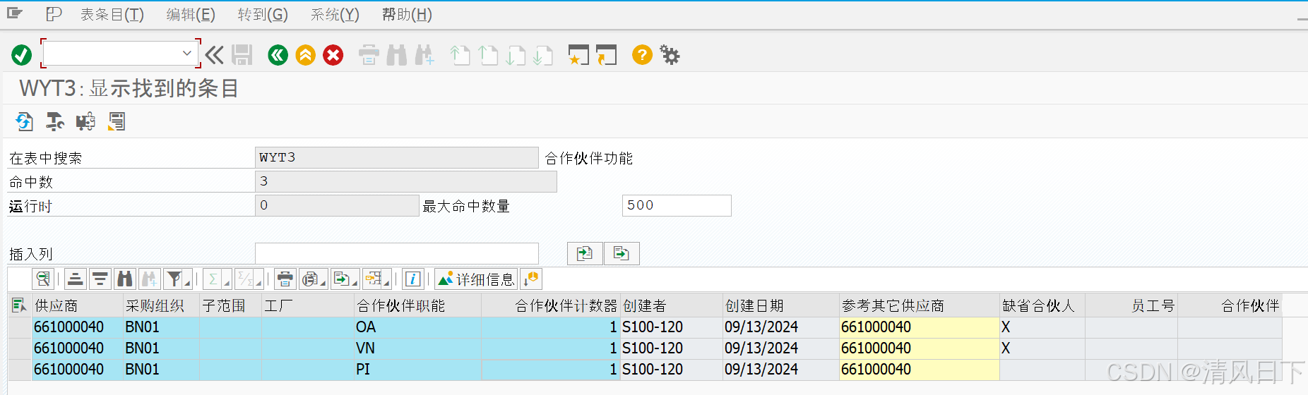
Task: Focus the 插入列 input field
Action: point(397,253)
